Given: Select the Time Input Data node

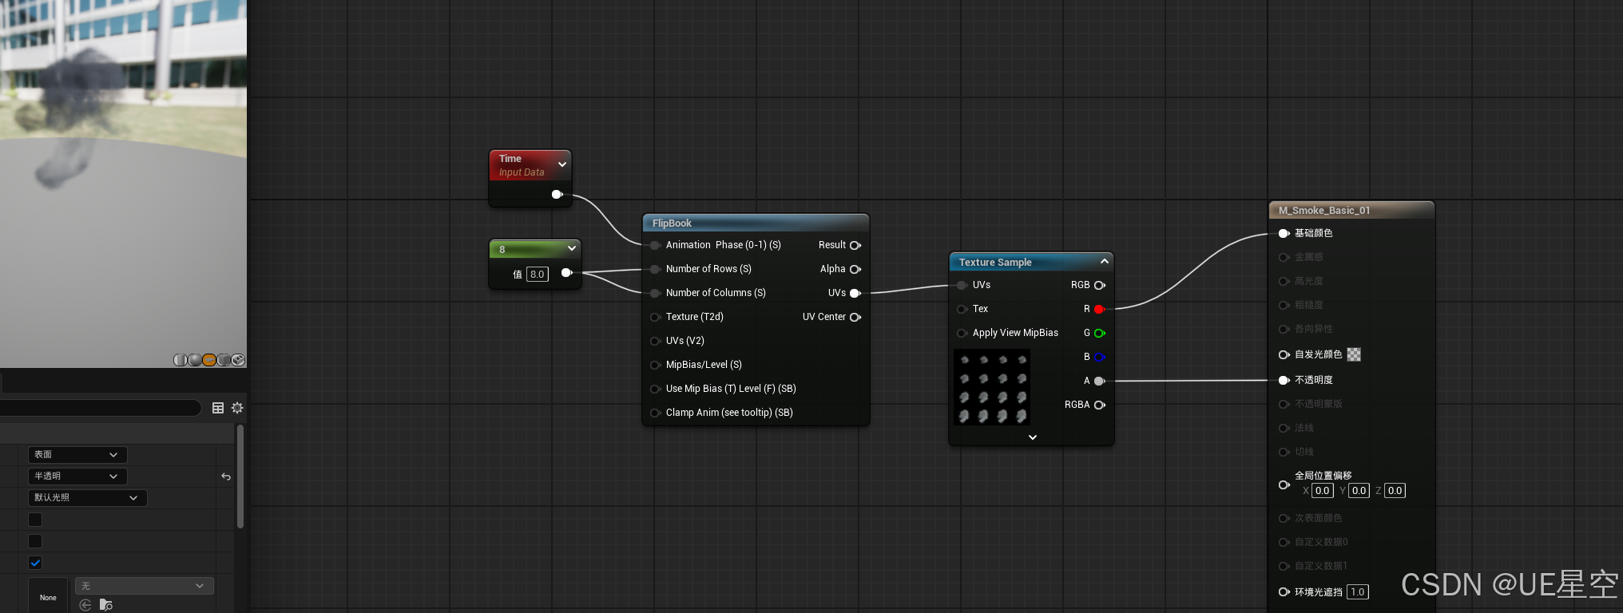Looking at the screenshot, I should pyautogui.click(x=530, y=165).
